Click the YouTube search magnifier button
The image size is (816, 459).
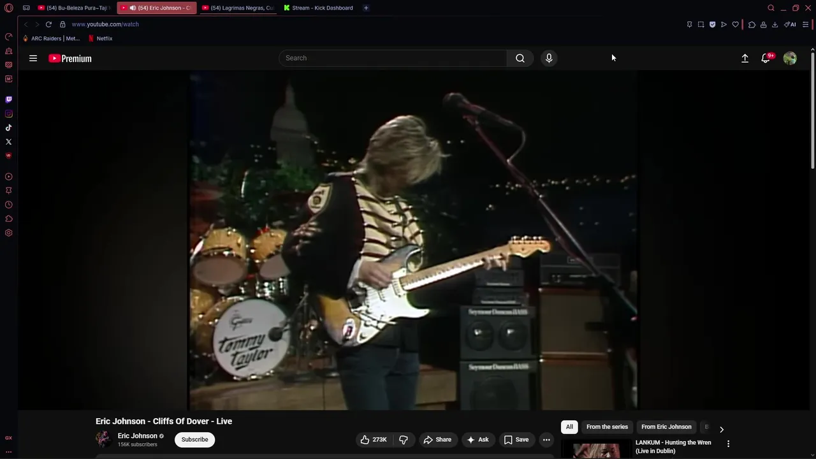[520, 58]
